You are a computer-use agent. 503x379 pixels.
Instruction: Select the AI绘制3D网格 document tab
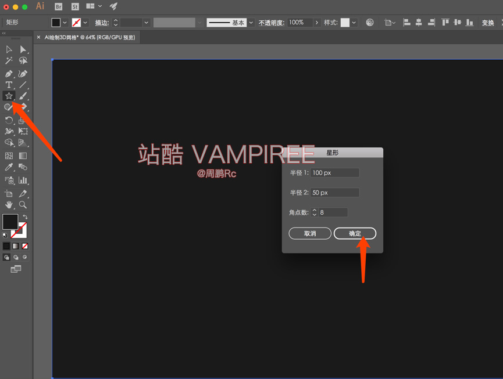pos(90,38)
